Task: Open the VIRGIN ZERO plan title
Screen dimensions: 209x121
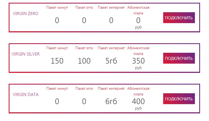Action: pyautogui.click(x=25, y=14)
